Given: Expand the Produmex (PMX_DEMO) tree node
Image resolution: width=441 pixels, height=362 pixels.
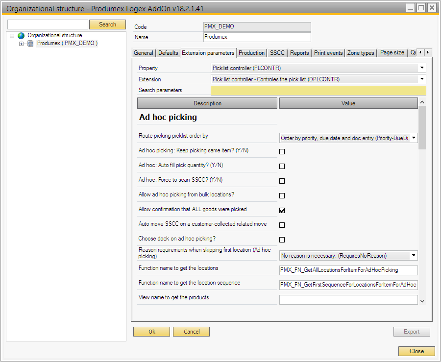Looking at the screenshot, I should click(21, 44).
